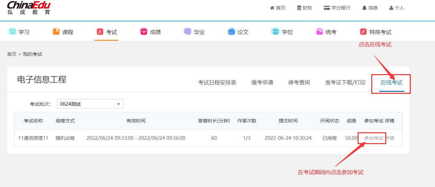Click the 学习 book icon

pos(12,32)
